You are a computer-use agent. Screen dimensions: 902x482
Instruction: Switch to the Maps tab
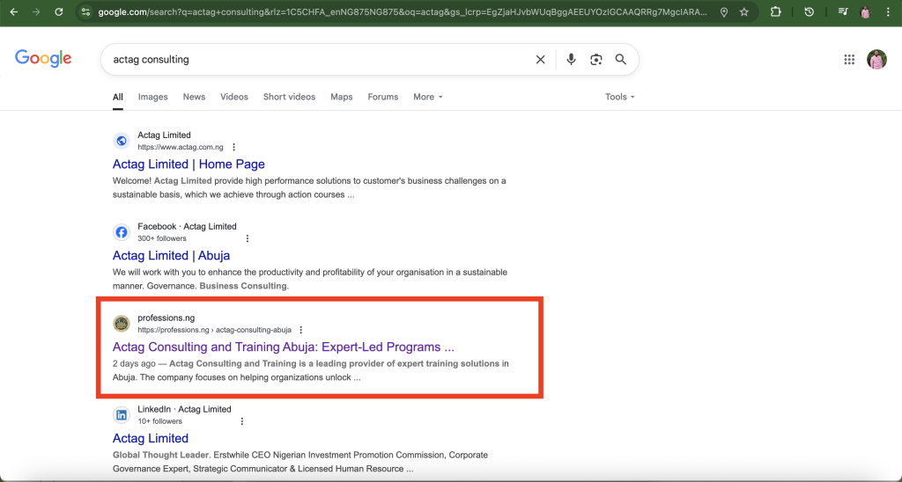pyautogui.click(x=341, y=97)
